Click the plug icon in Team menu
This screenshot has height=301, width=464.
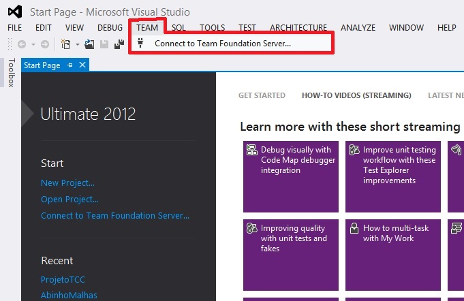pyautogui.click(x=140, y=43)
